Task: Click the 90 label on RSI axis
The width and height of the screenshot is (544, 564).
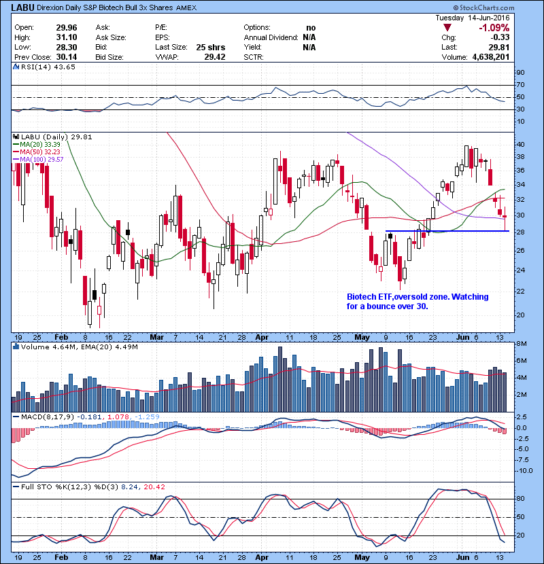Action: (521, 73)
